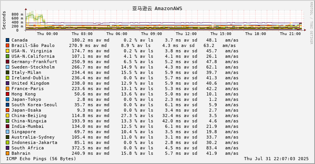Click the Brazil-São Paulo legend color swatch
Viewport: 315px width, 164px height.
pos(7,45)
